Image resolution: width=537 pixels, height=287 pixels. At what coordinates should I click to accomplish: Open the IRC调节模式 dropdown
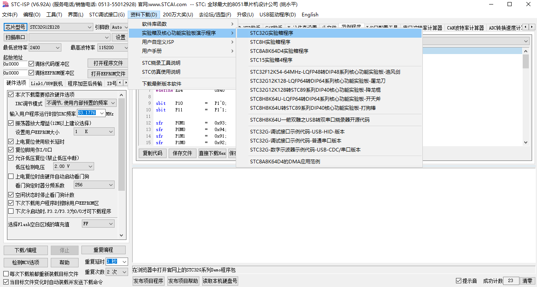81,103
